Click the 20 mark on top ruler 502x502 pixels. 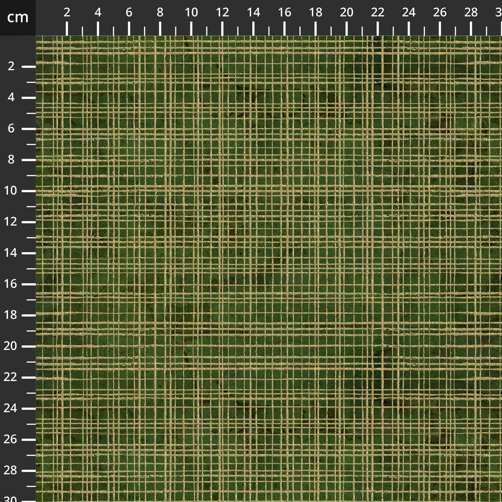click(347, 13)
